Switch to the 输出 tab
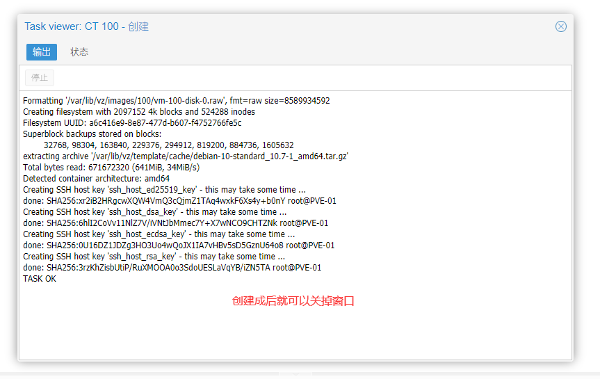This screenshot has width=600, height=379. pos(42,52)
